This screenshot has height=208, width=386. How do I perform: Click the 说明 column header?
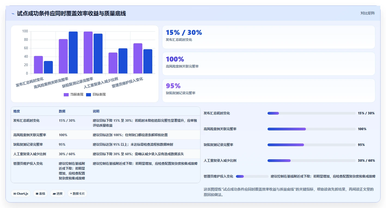click(96, 111)
